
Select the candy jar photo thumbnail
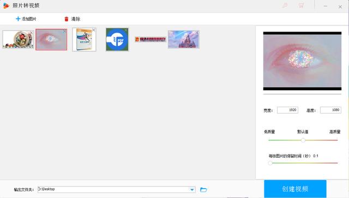(x=18, y=40)
